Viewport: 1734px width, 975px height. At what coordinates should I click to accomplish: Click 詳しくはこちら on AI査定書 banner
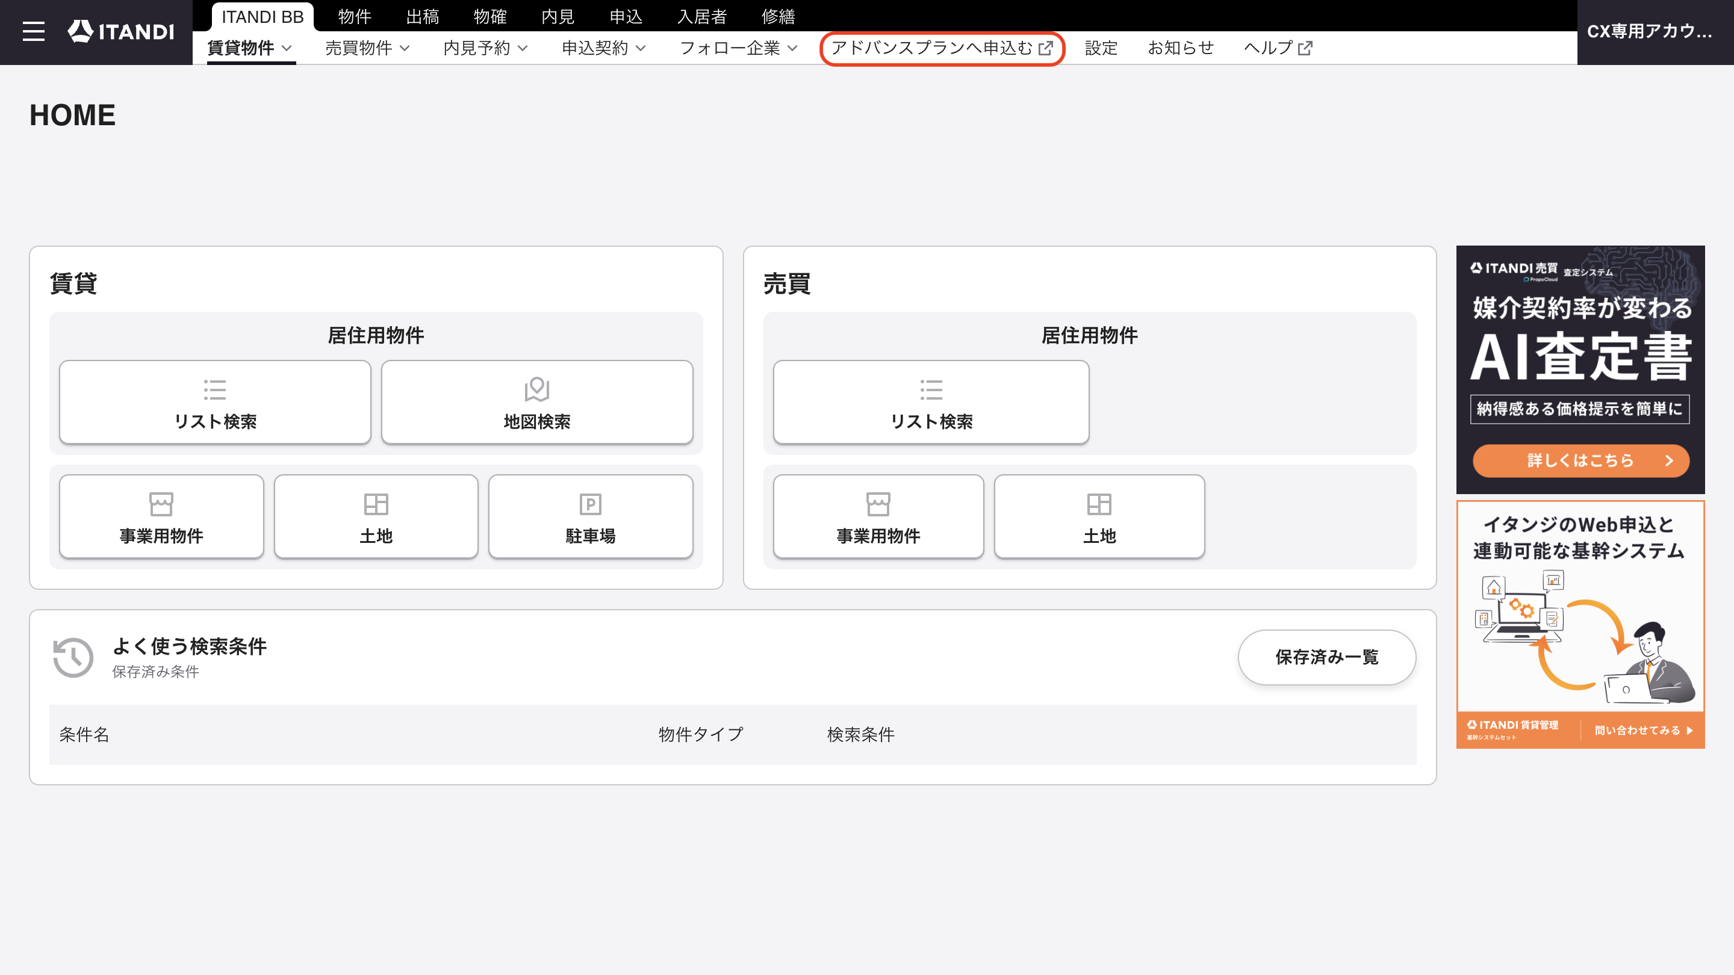1580,460
